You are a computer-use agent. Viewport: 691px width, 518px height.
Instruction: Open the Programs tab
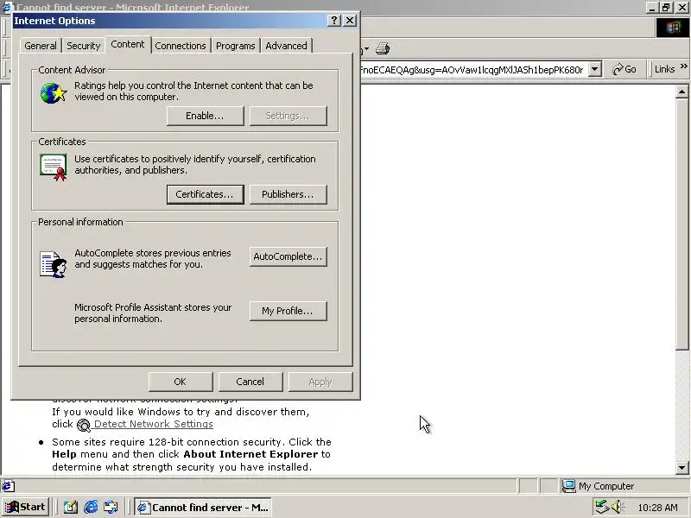tap(235, 46)
